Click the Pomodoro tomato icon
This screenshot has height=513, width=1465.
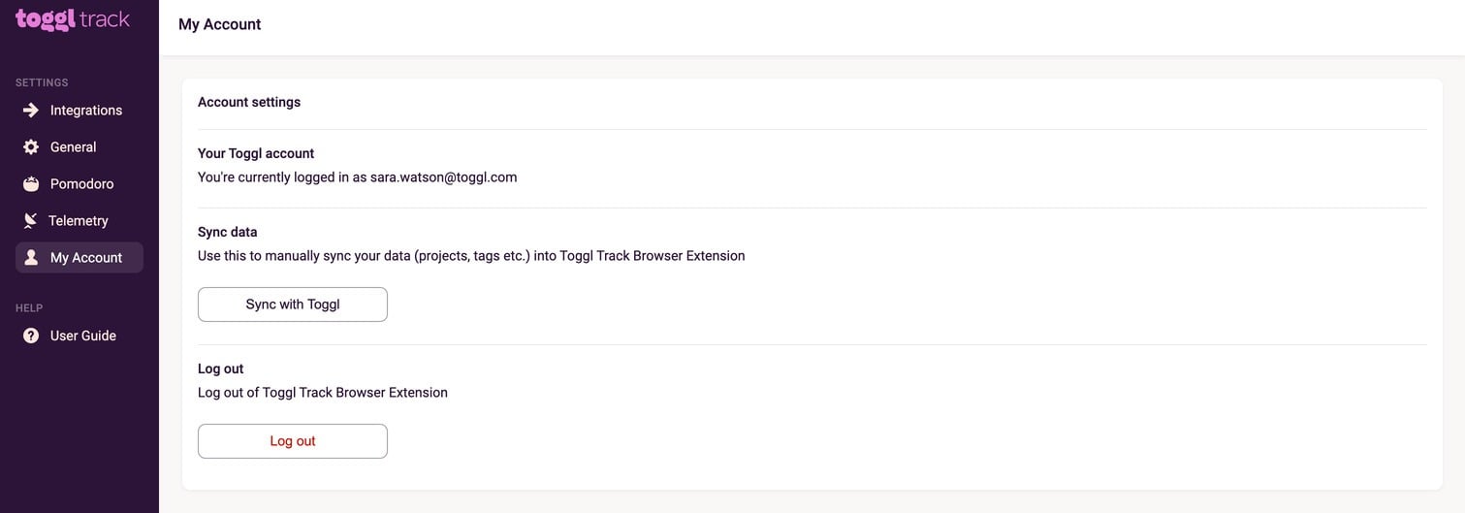coord(31,184)
